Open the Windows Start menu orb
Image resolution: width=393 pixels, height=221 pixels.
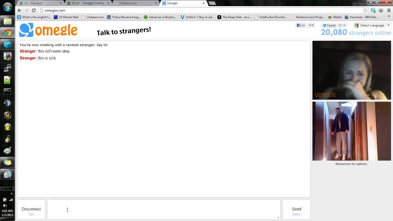coord(7,7)
